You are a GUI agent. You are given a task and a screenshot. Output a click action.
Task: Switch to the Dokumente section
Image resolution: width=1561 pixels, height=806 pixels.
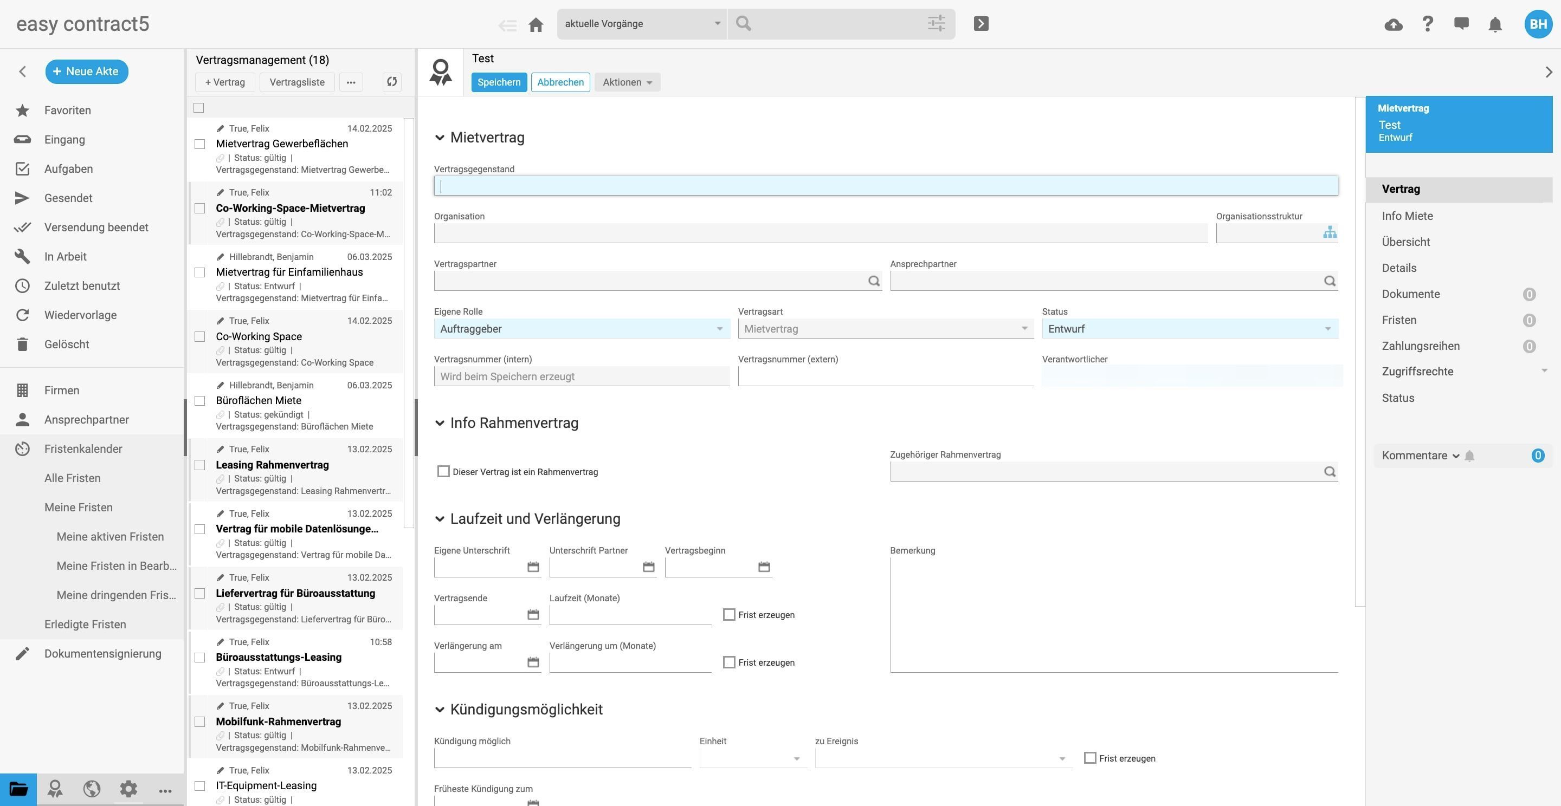coord(1410,294)
